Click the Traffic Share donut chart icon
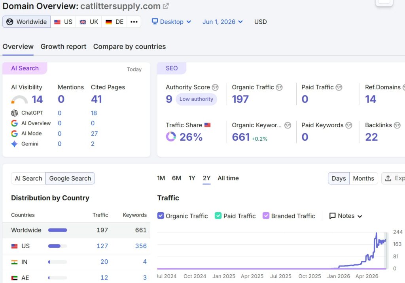 [171, 137]
